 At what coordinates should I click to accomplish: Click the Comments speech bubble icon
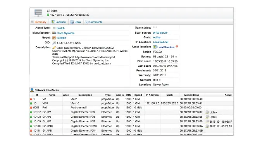87,22
